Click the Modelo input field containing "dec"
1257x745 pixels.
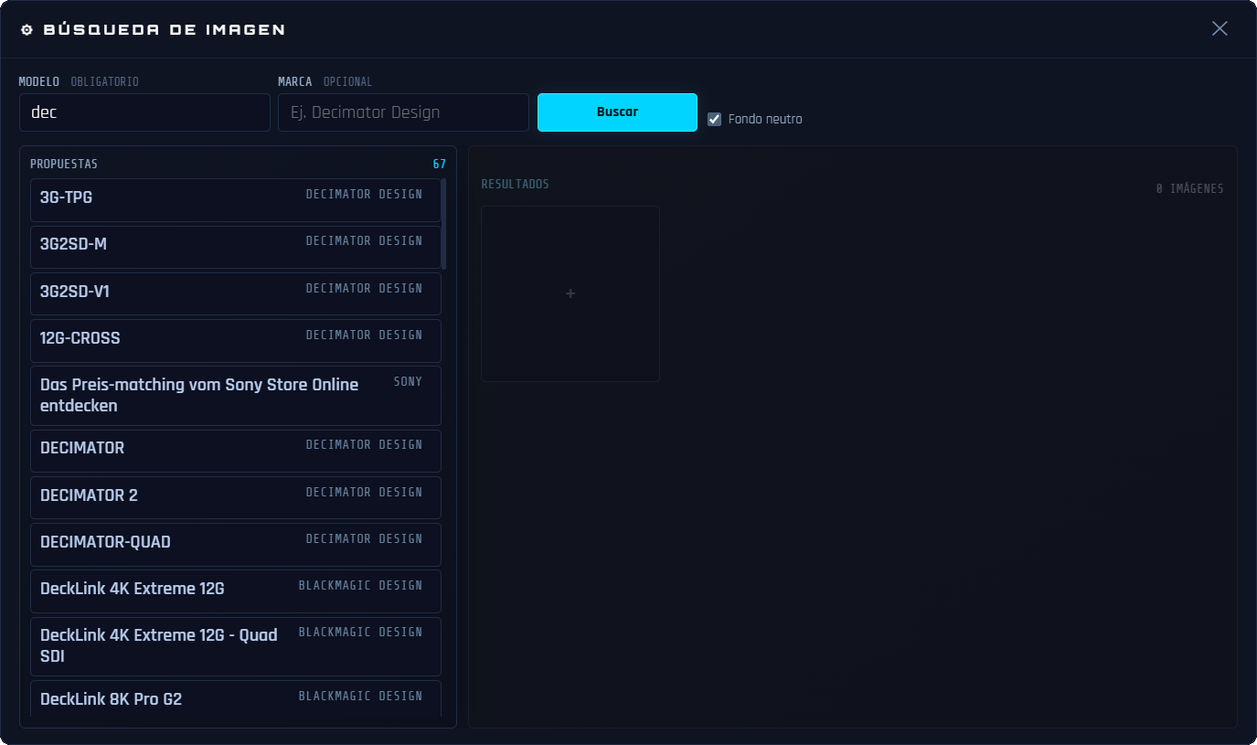pos(144,112)
